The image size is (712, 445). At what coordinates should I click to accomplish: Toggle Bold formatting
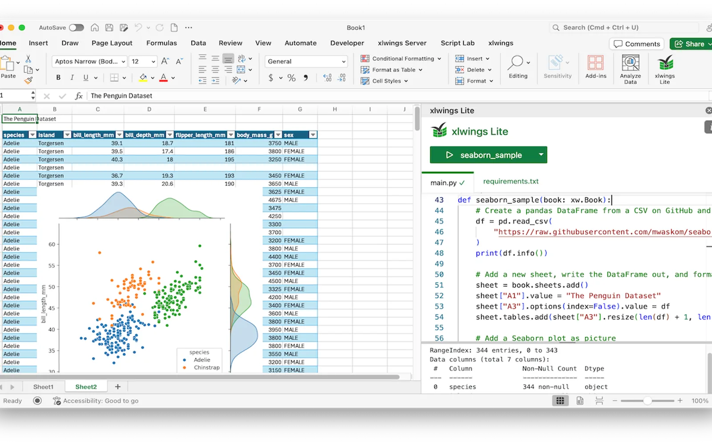58,77
